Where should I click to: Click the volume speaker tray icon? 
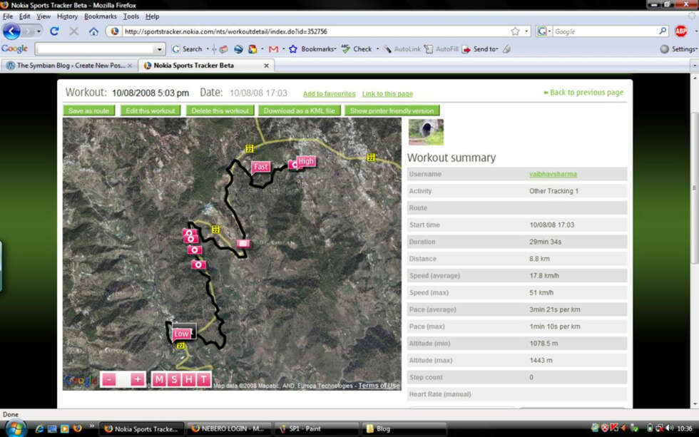point(669,428)
